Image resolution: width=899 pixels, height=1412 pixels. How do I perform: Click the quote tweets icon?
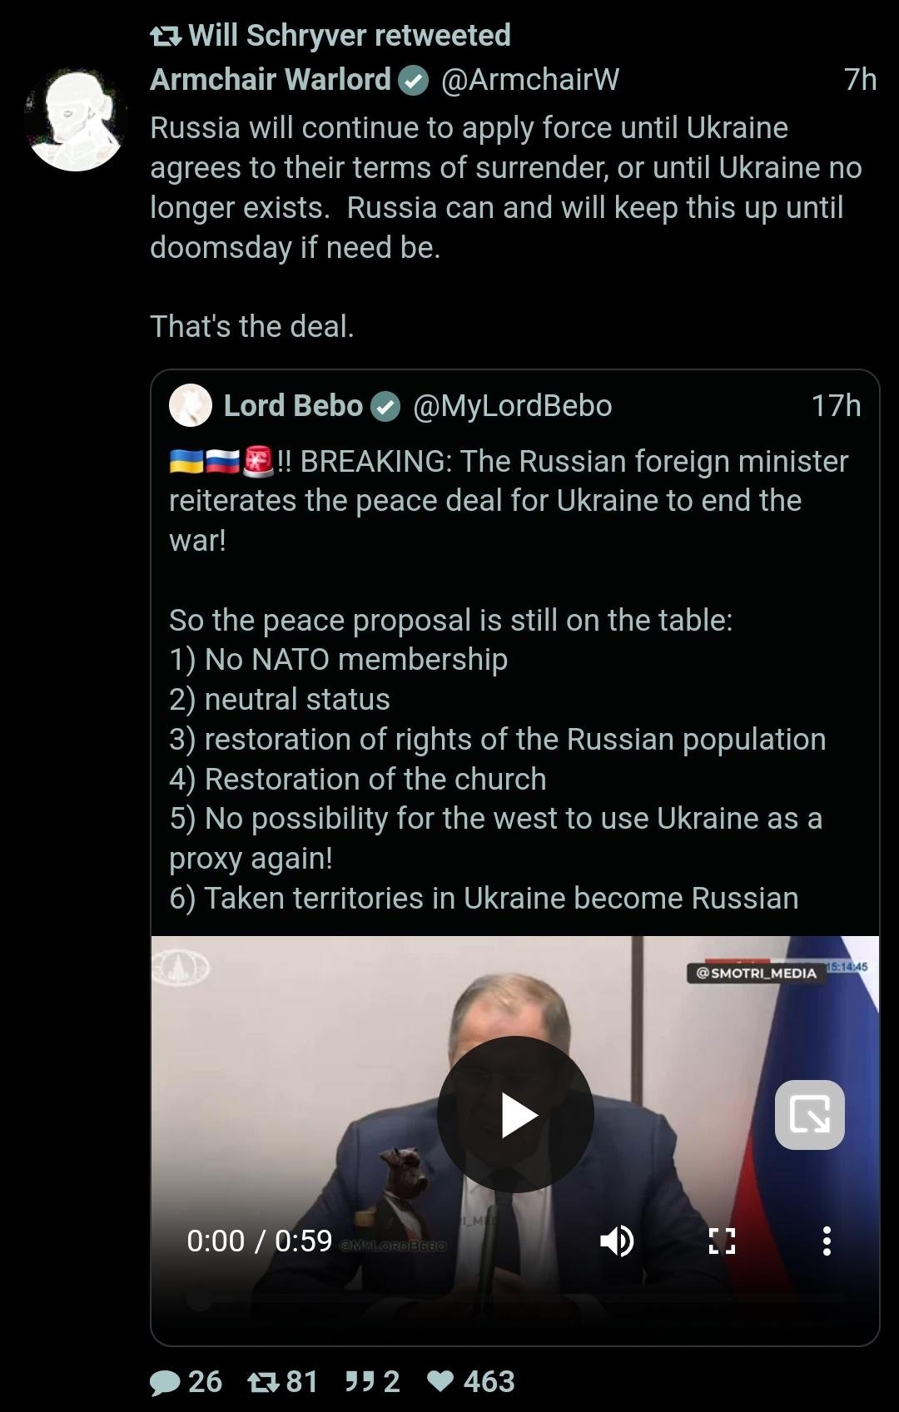tap(360, 1382)
